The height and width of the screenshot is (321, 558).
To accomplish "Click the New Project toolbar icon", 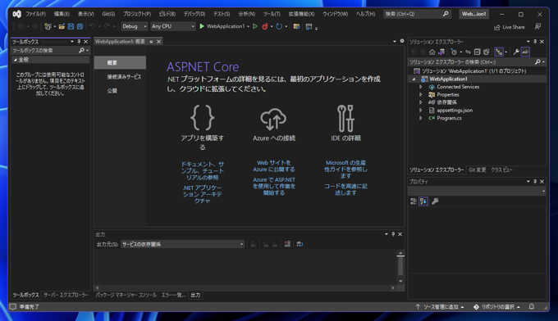I will pos(48,26).
